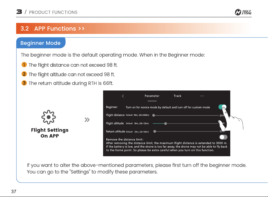
Task: Click 'The flight altitude can not exceed 98 ft.'
Action: [x=72, y=74]
